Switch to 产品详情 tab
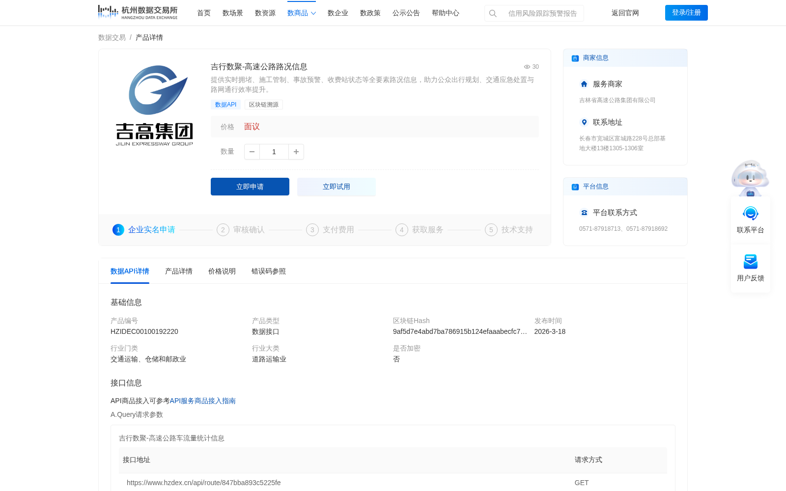786x491 pixels. pyautogui.click(x=179, y=271)
